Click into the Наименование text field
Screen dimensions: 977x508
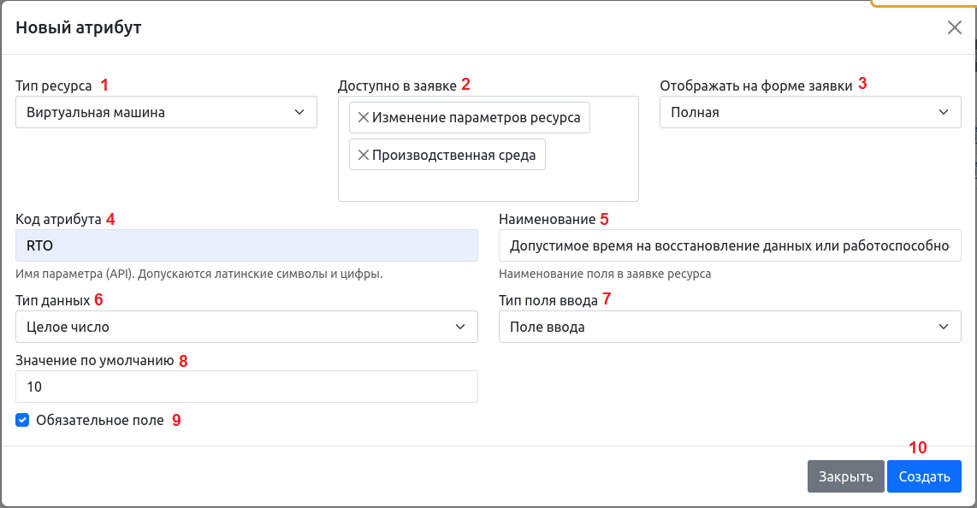pos(729,245)
